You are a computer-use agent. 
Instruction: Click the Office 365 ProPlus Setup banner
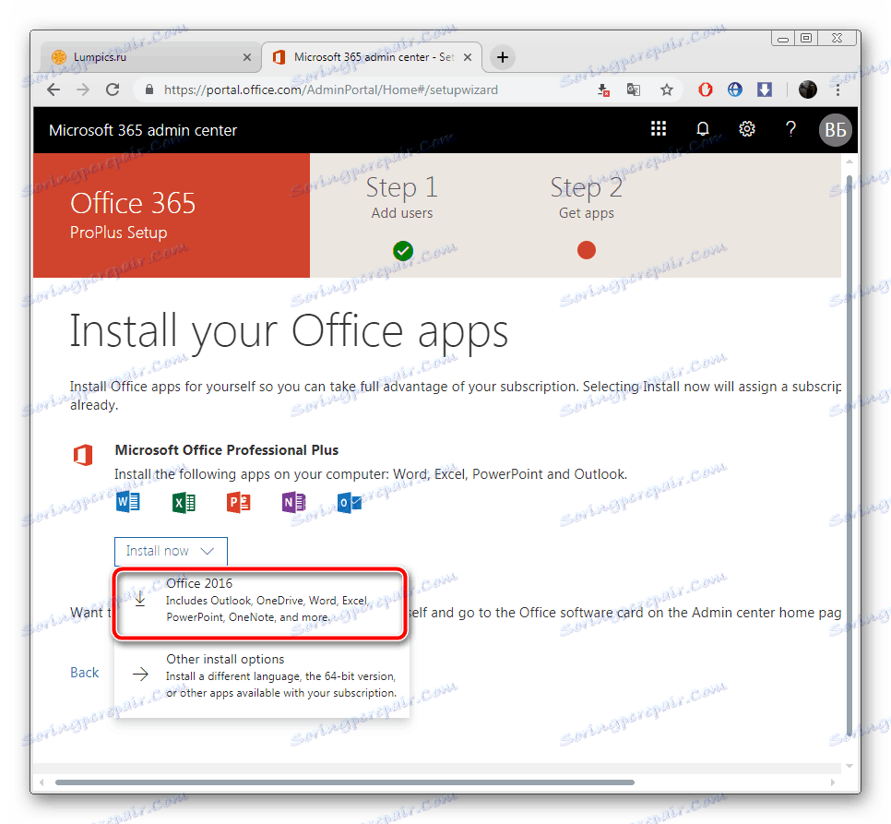coord(172,215)
